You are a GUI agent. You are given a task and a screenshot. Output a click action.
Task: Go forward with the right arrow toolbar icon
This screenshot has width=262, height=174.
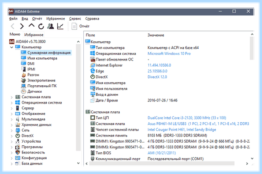point(22,26)
